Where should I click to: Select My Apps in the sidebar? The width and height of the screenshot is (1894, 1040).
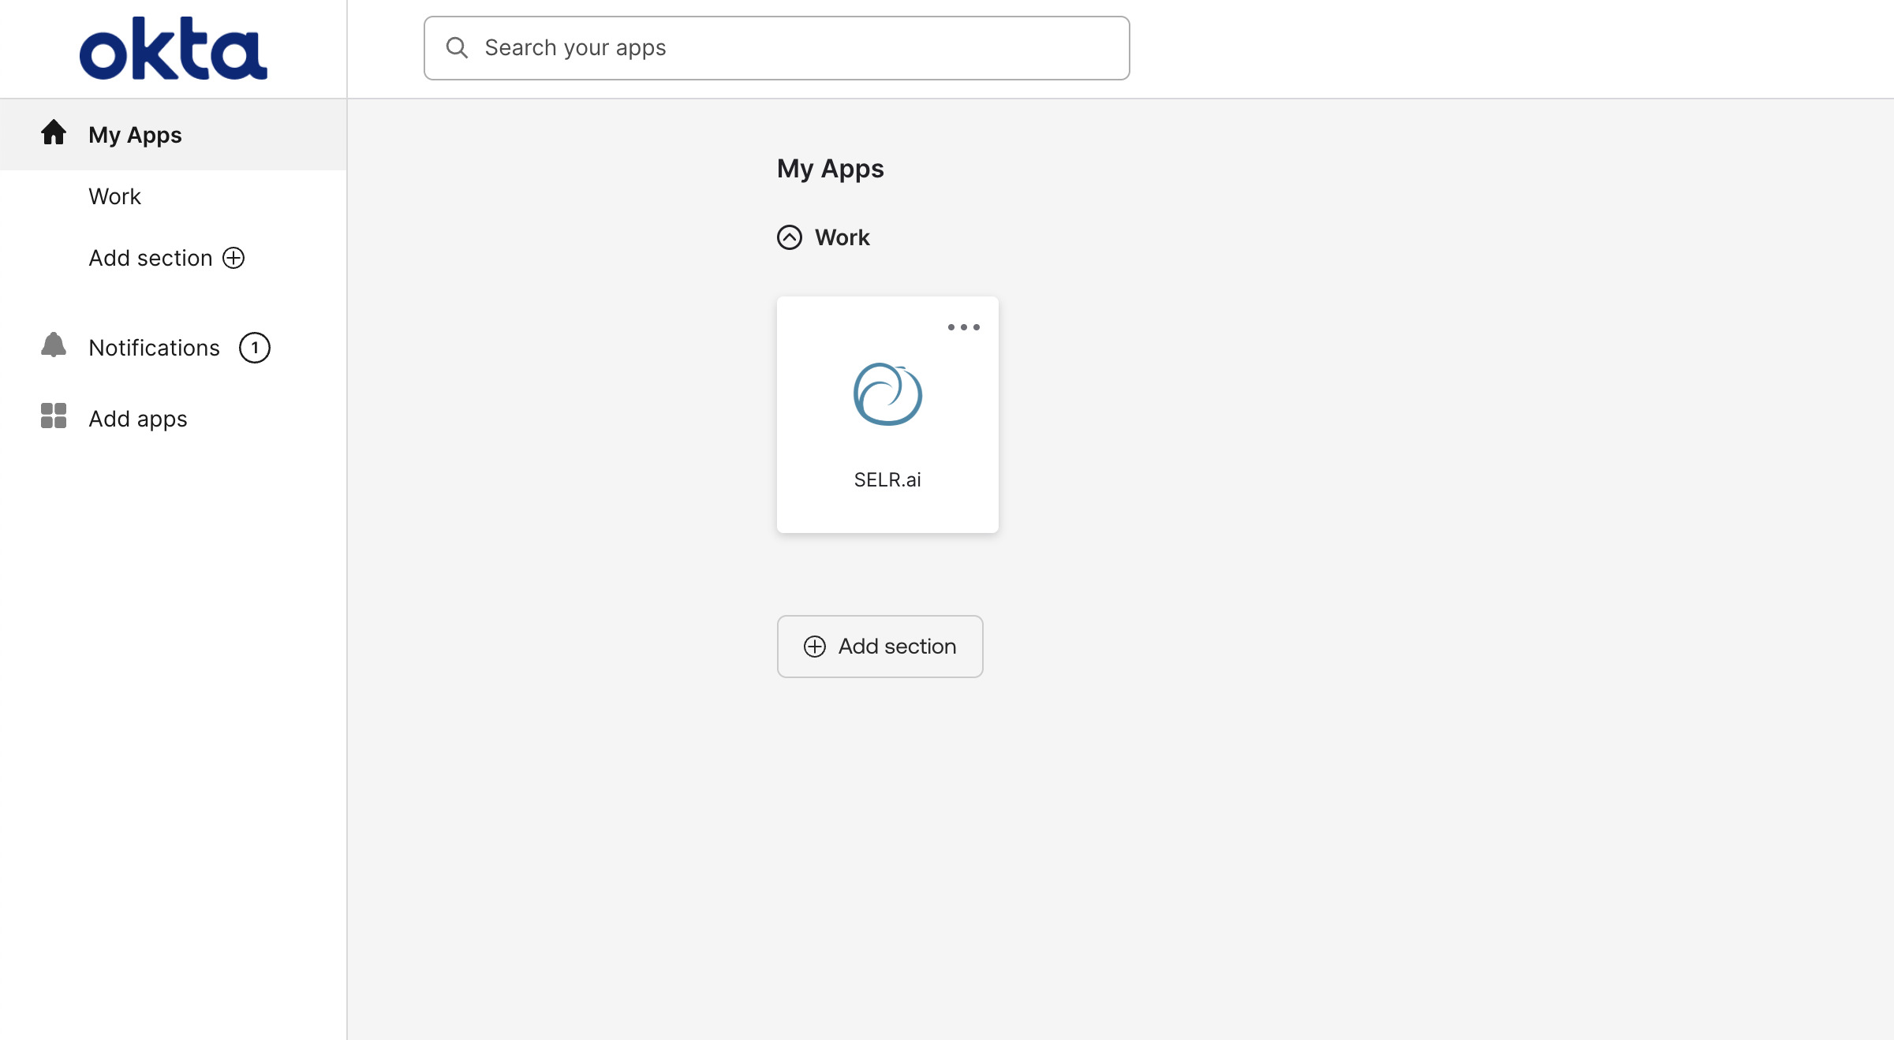click(173, 135)
